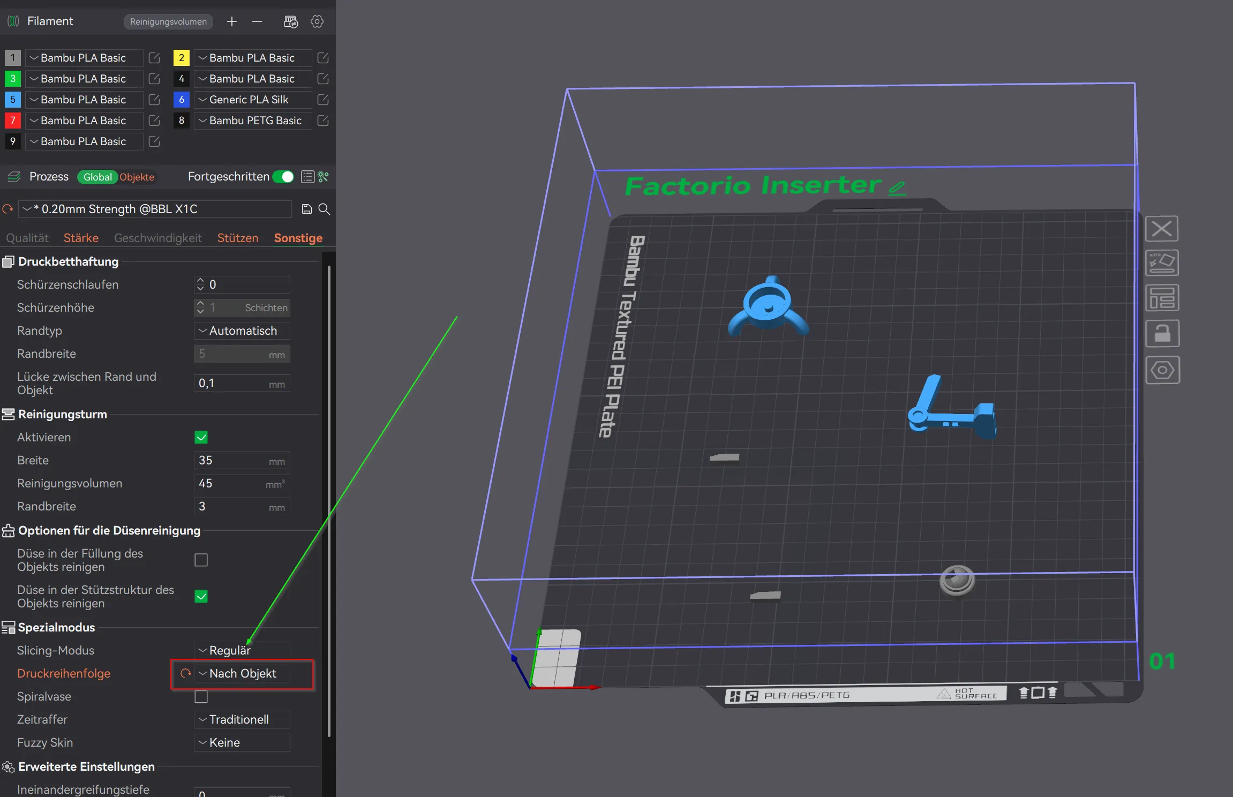This screenshot has height=797, width=1233.
Task: Open plate settings hexagon icon
Action: point(1162,370)
